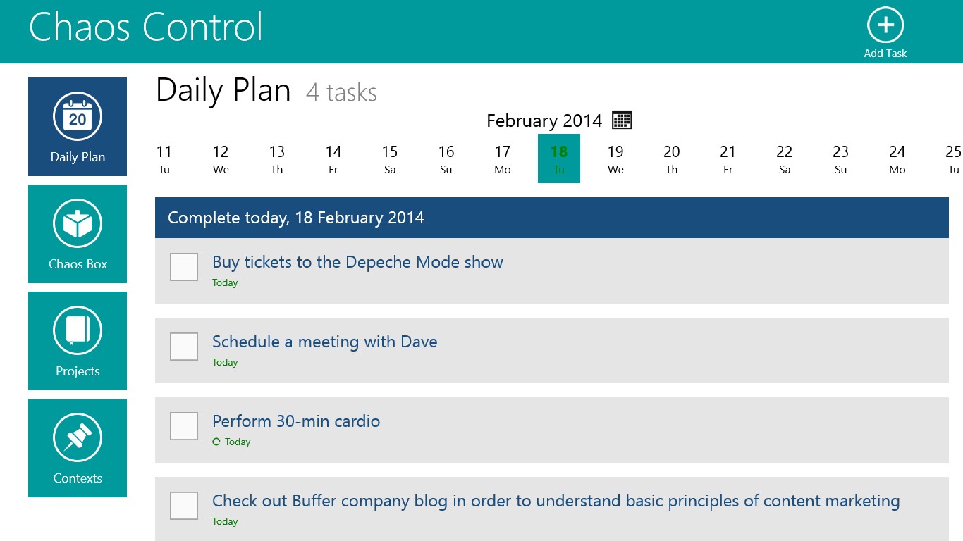Open the 'Schedule a meeting with Dave' task
This screenshot has height=541, width=963.
click(324, 342)
